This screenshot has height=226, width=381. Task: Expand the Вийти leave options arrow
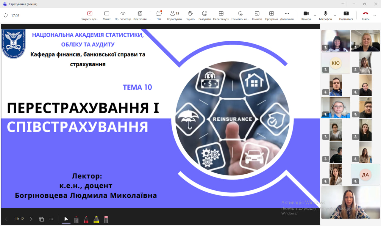pos(374,15)
